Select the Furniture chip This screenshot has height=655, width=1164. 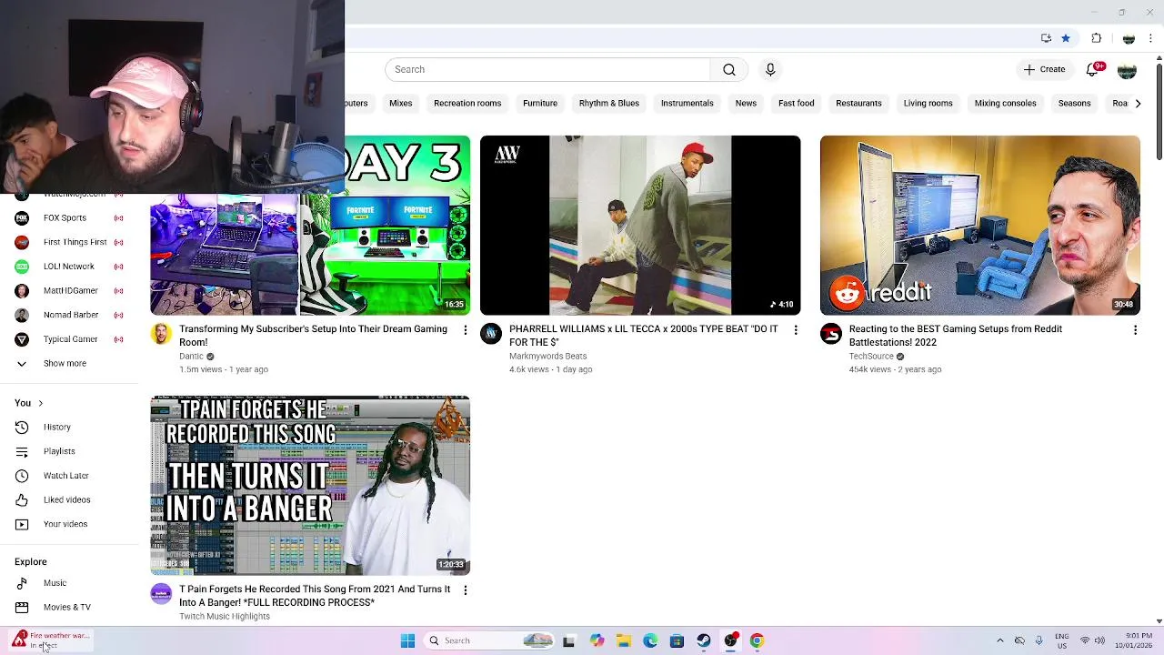click(x=540, y=103)
